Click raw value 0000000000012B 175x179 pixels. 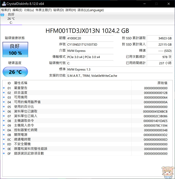click(156, 93)
